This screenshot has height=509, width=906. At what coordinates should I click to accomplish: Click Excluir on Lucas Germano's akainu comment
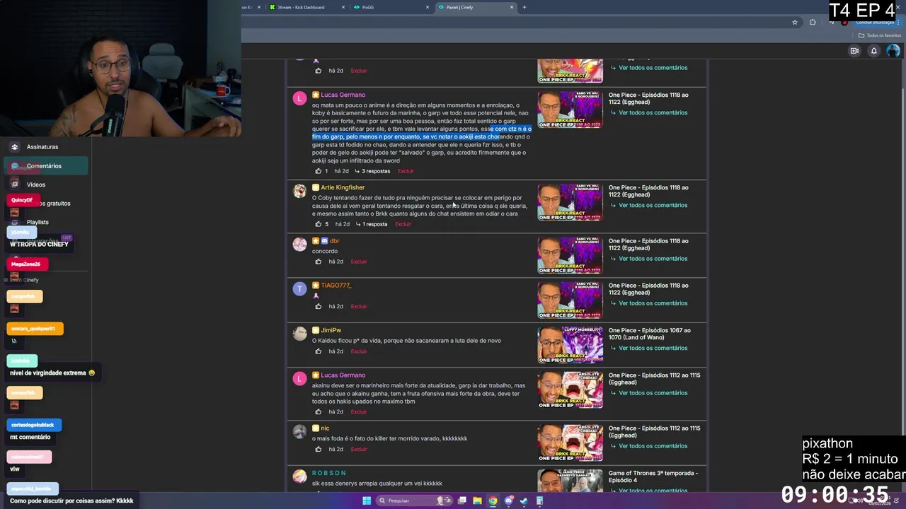coord(359,411)
